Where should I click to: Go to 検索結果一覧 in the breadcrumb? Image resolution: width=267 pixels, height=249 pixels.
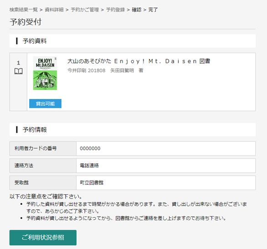[x=24, y=10]
